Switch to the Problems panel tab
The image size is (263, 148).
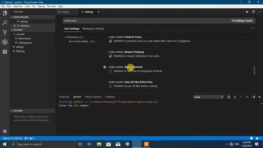tap(64, 97)
